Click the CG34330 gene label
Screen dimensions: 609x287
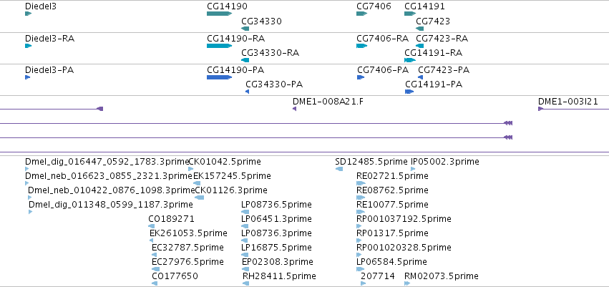coord(261,21)
